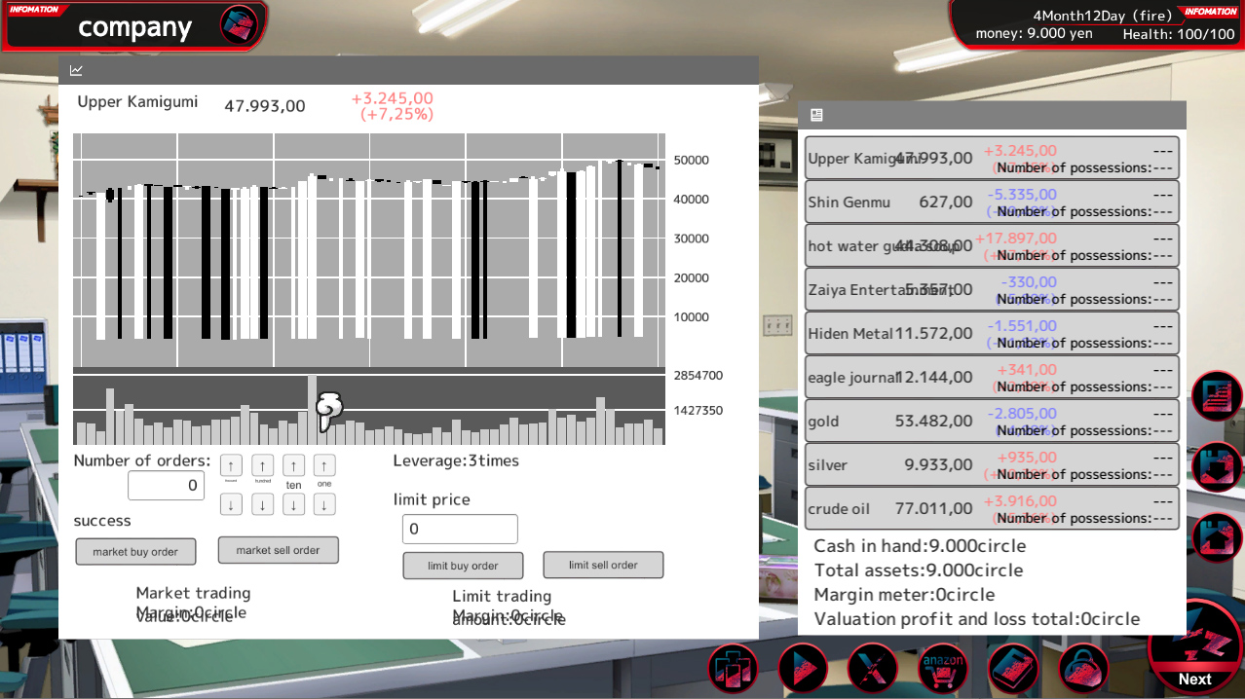Focus the Number of orders input field

click(x=166, y=485)
